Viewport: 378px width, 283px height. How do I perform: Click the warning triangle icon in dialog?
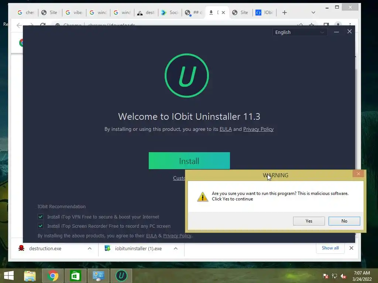tap(203, 197)
